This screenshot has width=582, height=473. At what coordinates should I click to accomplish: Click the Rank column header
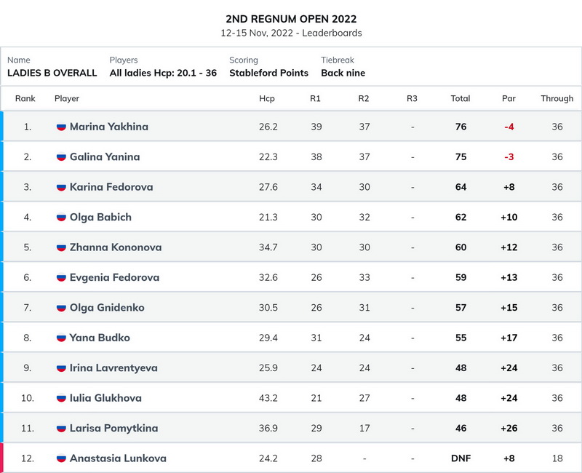[25, 98]
